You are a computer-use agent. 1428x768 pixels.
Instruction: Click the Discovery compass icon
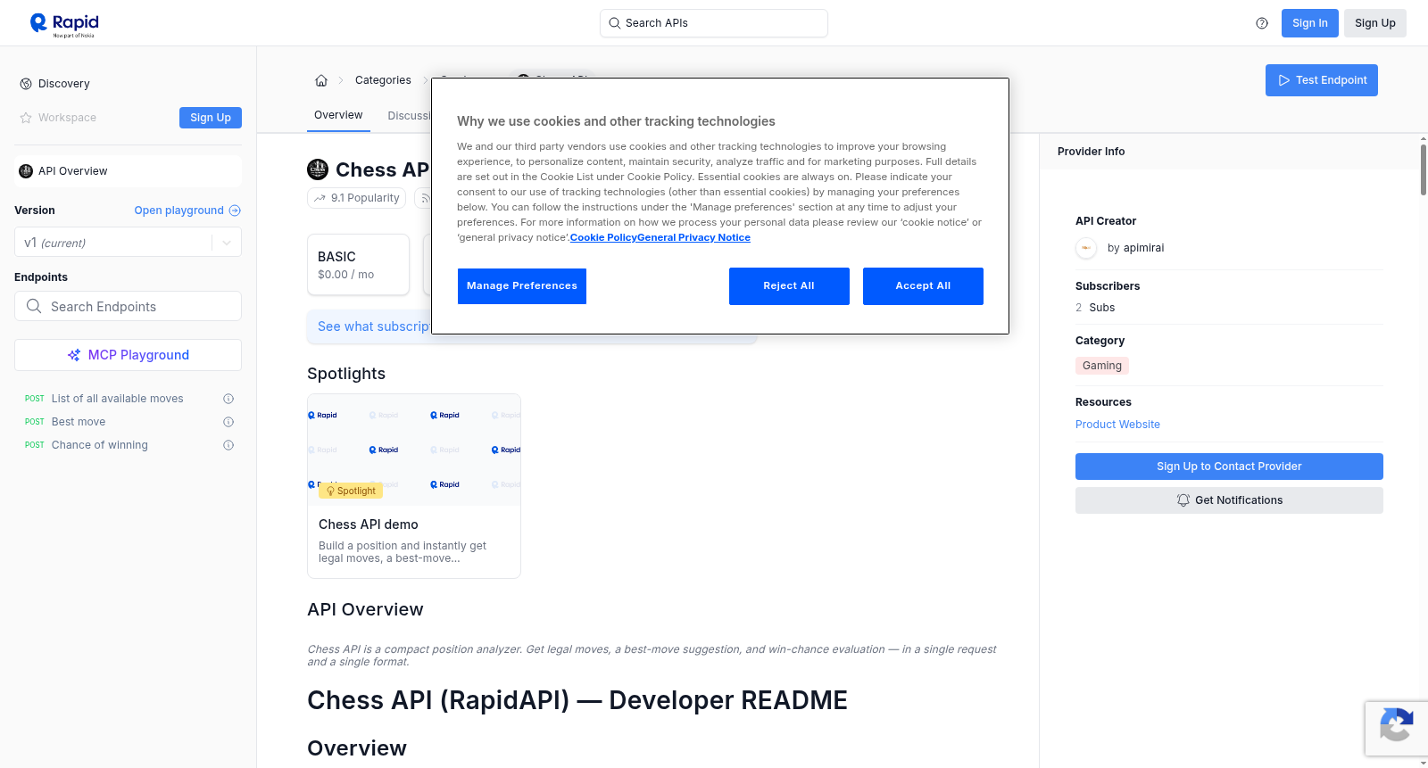[x=26, y=84]
